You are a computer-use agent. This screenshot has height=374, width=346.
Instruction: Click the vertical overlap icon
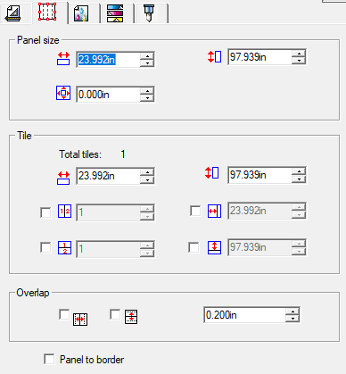pyautogui.click(x=131, y=317)
